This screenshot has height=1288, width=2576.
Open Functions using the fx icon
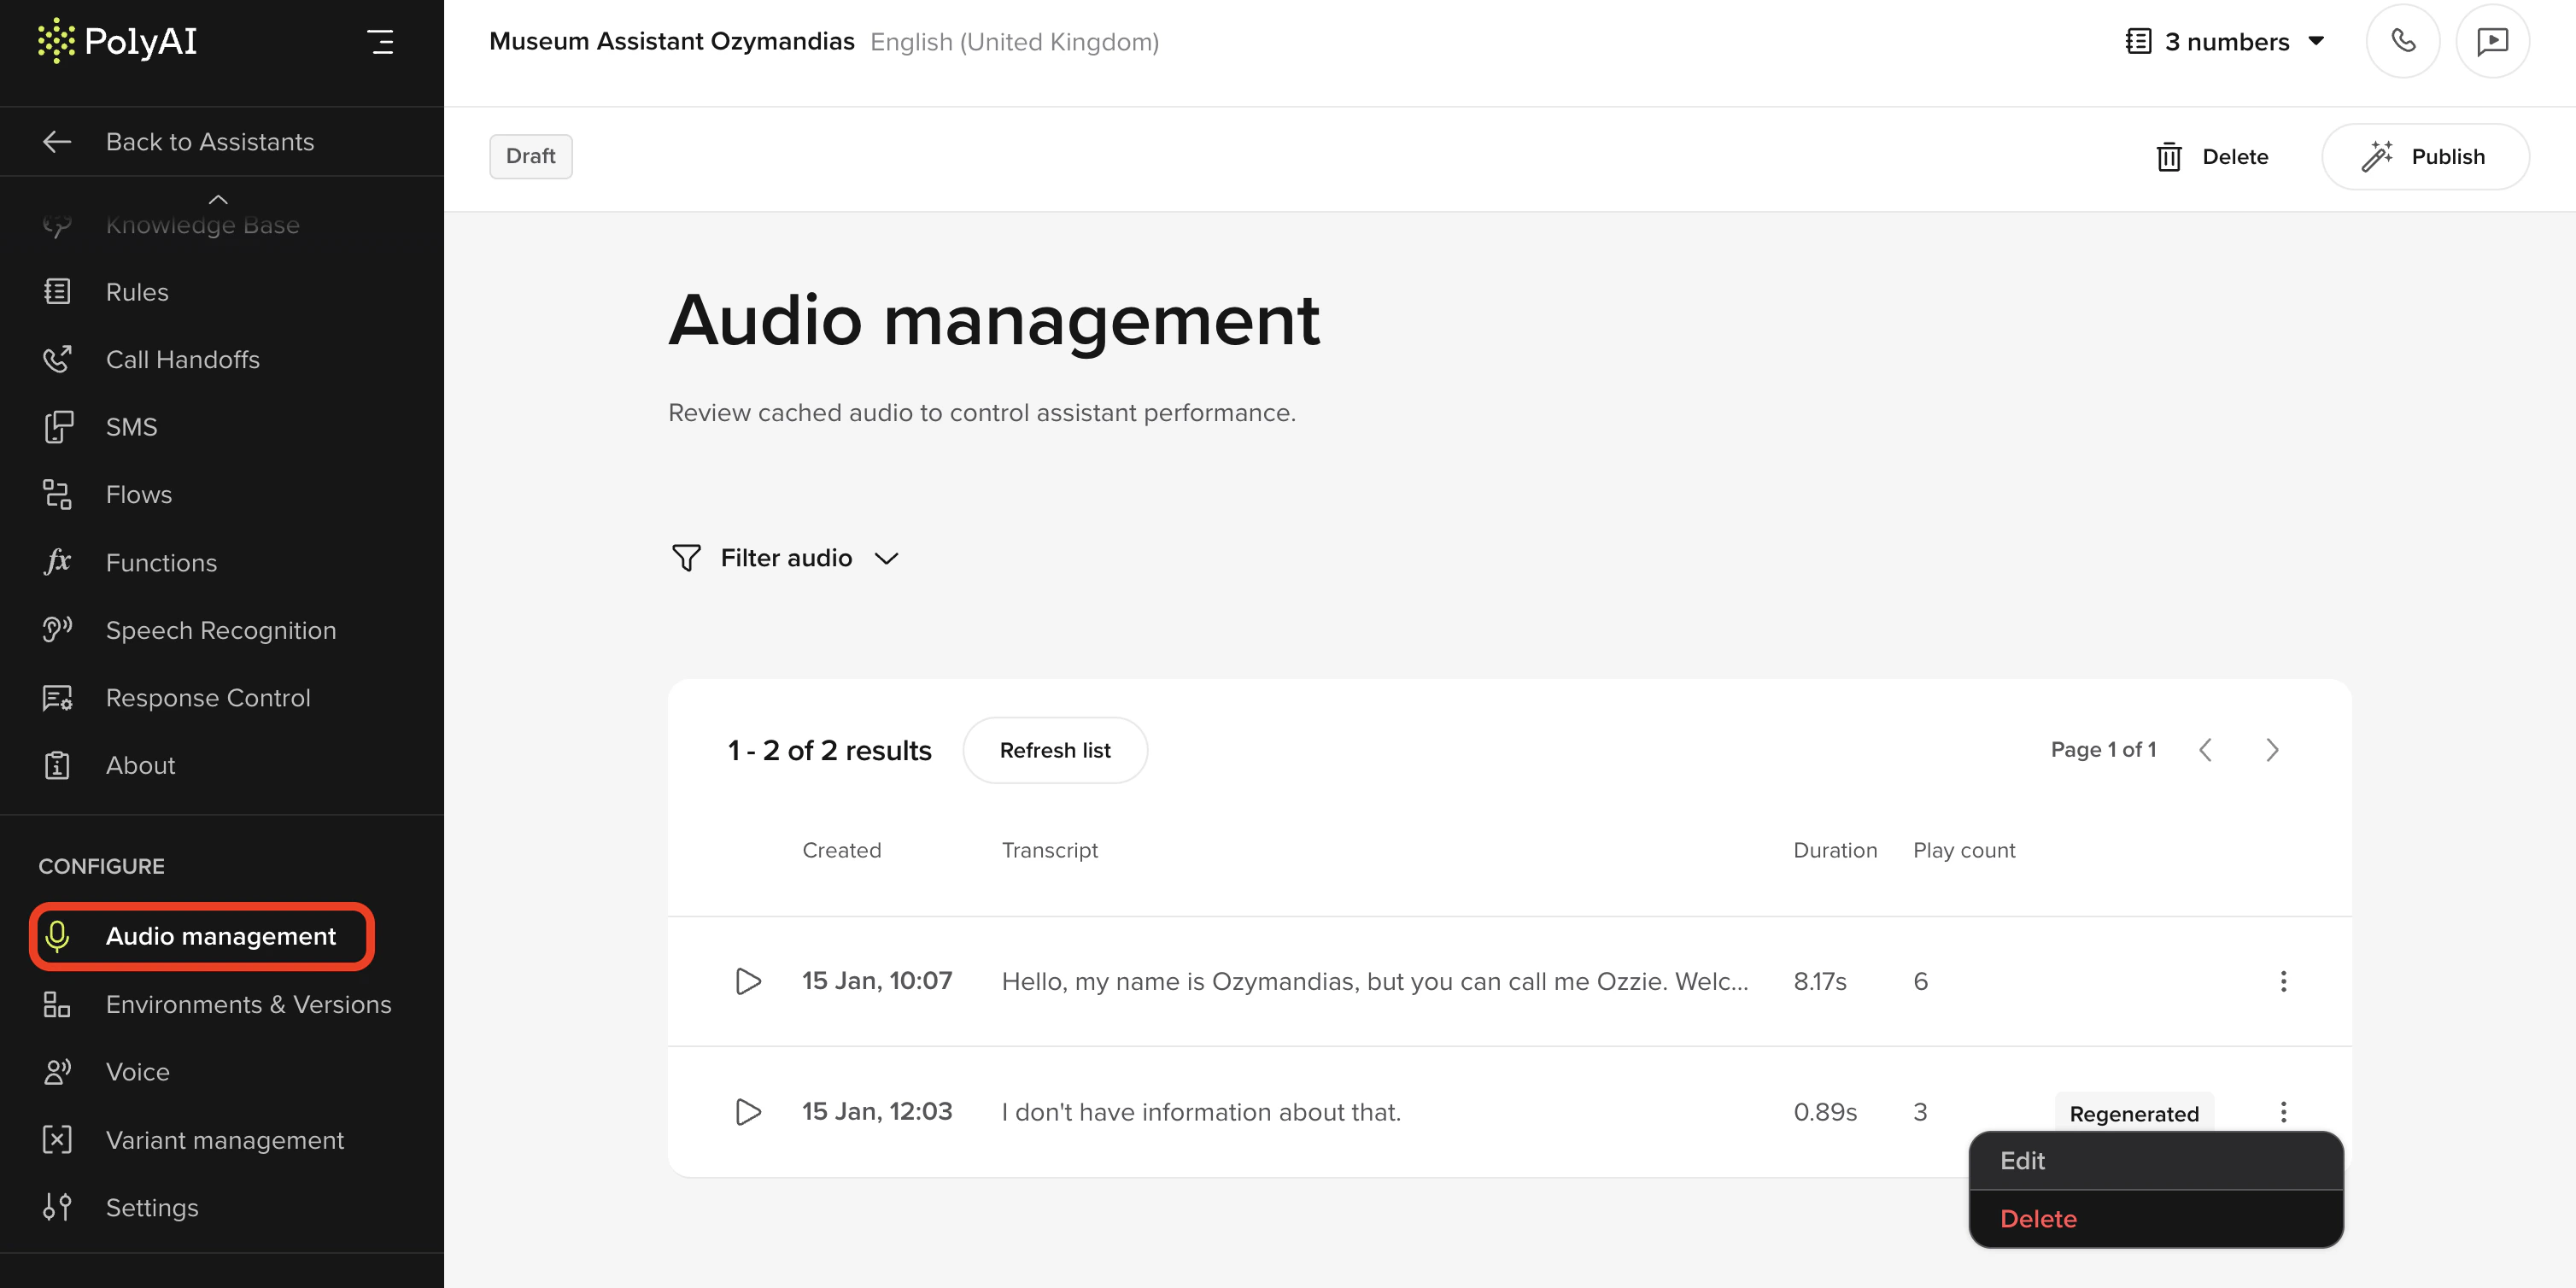pos(57,562)
